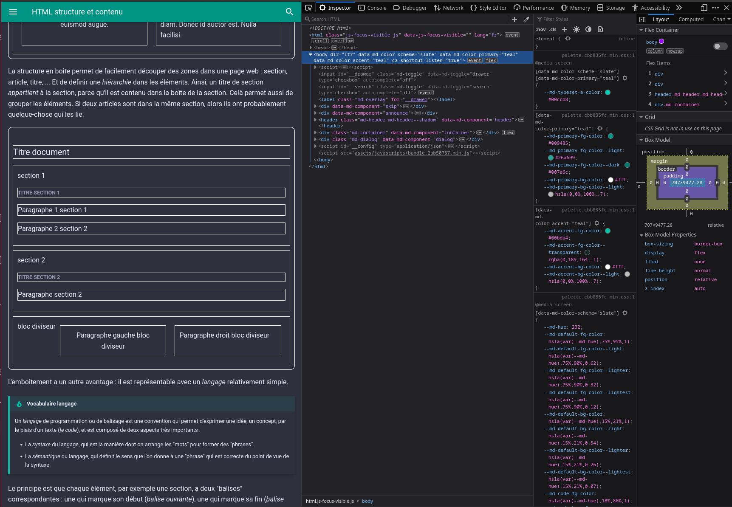Open the hamburger navigation menu

coord(13,12)
